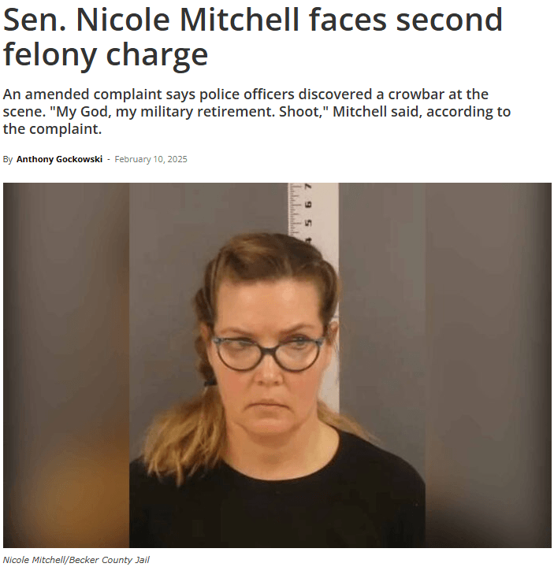Click the black shirt in the photo

(277, 495)
